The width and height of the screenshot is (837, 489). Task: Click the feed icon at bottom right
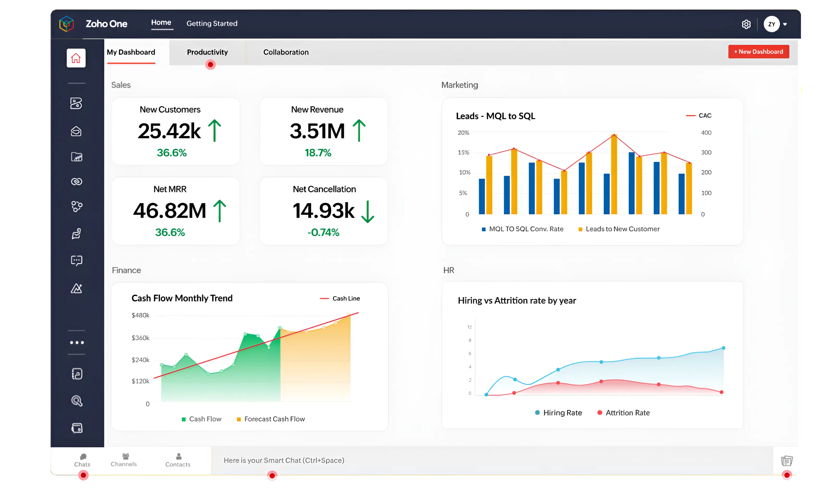(787, 460)
